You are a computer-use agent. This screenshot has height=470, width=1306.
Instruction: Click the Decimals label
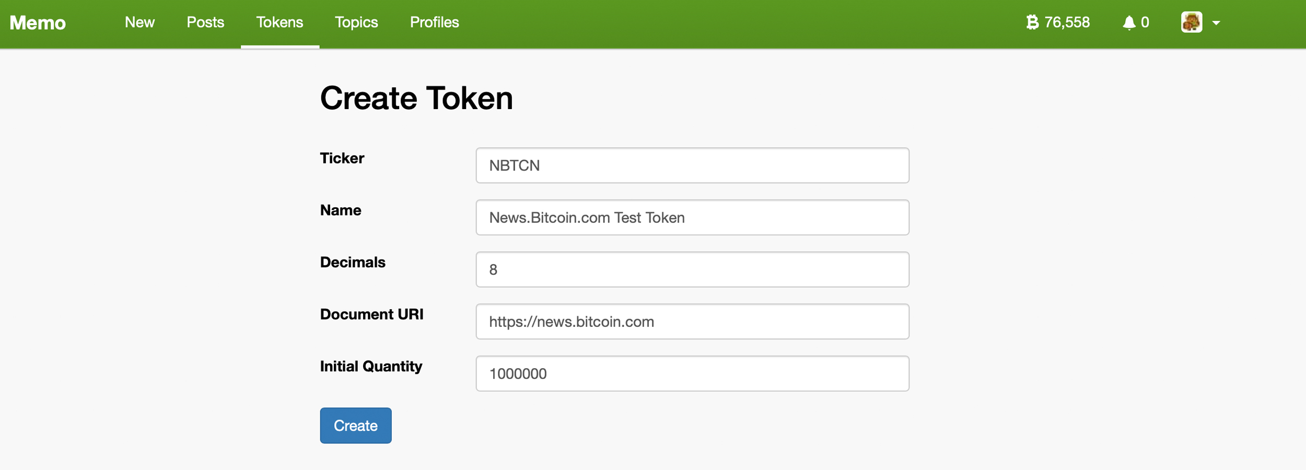353,262
